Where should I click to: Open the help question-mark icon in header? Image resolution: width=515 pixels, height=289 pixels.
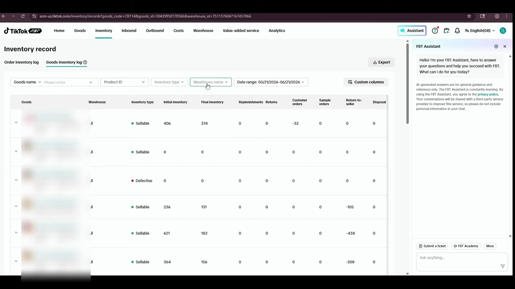pos(435,31)
